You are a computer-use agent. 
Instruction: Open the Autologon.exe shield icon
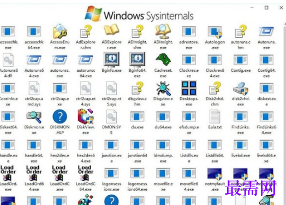coord(215,32)
